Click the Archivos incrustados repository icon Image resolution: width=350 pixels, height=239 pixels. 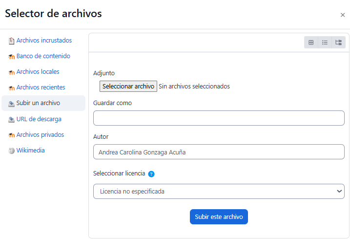pyautogui.click(x=11, y=41)
